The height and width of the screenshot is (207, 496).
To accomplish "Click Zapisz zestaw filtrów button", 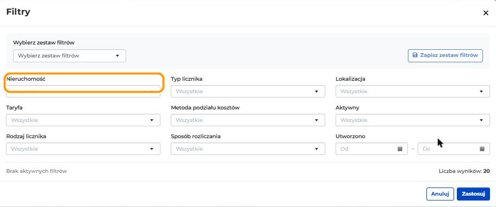I will pyautogui.click(x=445, y=55).
